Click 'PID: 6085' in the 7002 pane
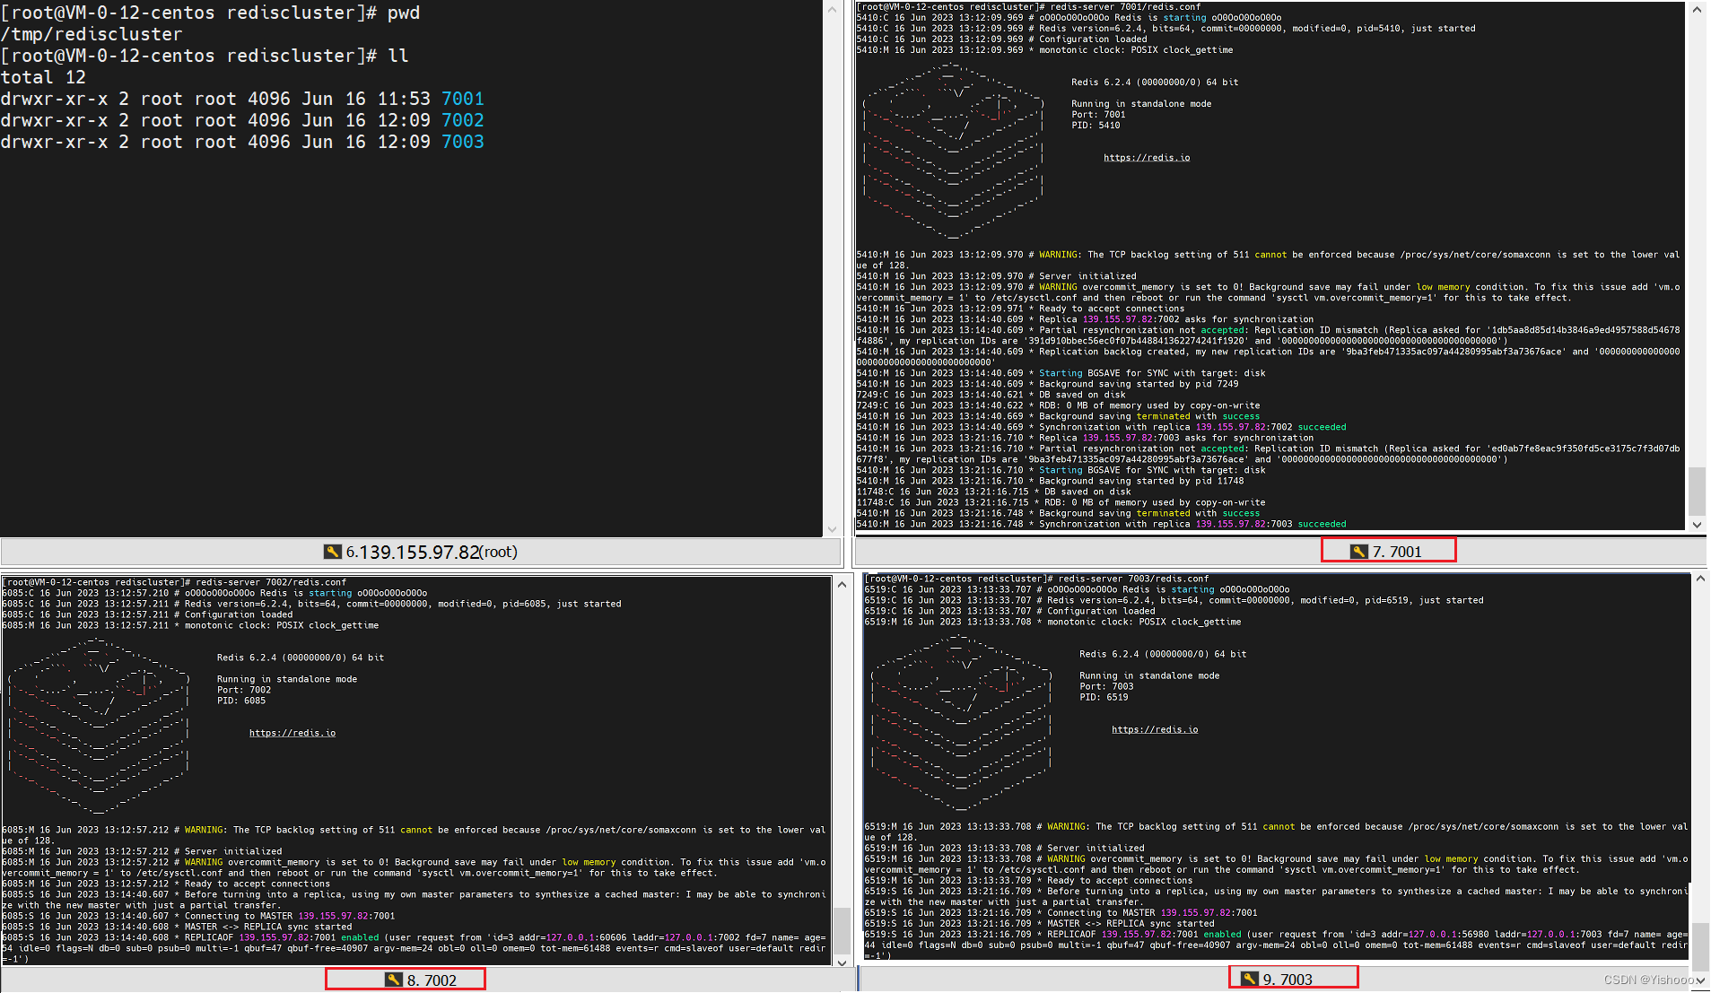Viewport: 1711px width, 993px height. 241,701
